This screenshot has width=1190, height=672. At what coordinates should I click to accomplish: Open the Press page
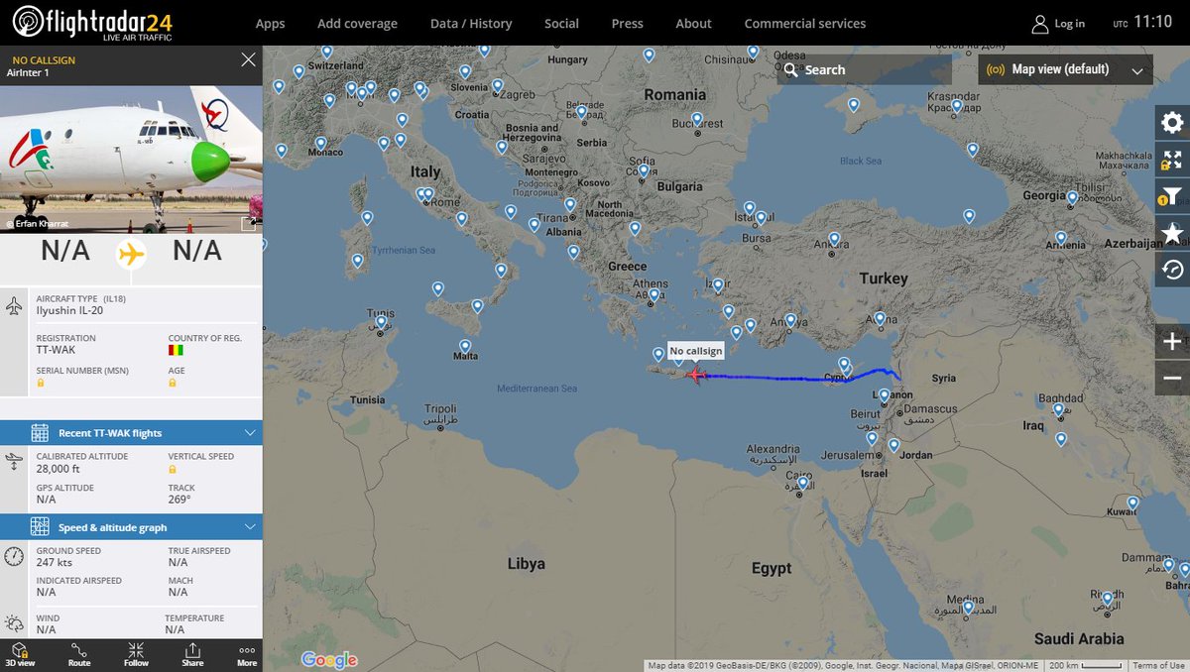pos(627,24)
